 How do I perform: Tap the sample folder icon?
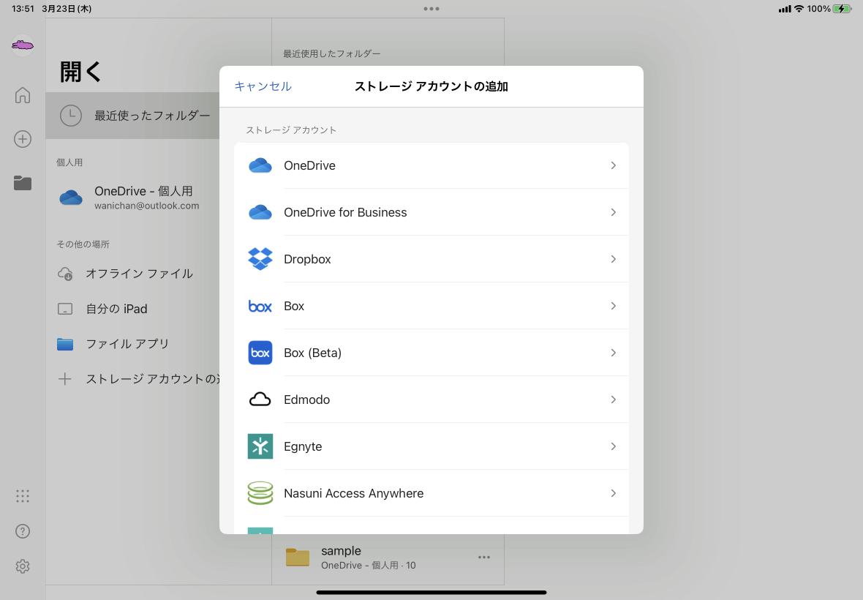pos(298,557)
